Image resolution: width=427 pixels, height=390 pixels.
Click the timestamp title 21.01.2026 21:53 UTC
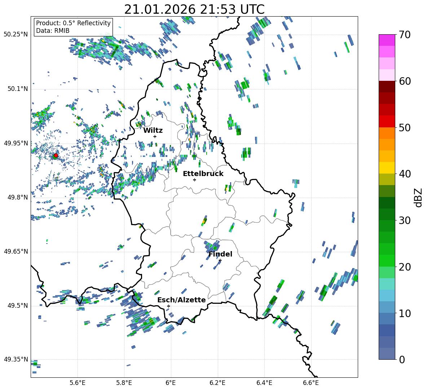(194, 9)
